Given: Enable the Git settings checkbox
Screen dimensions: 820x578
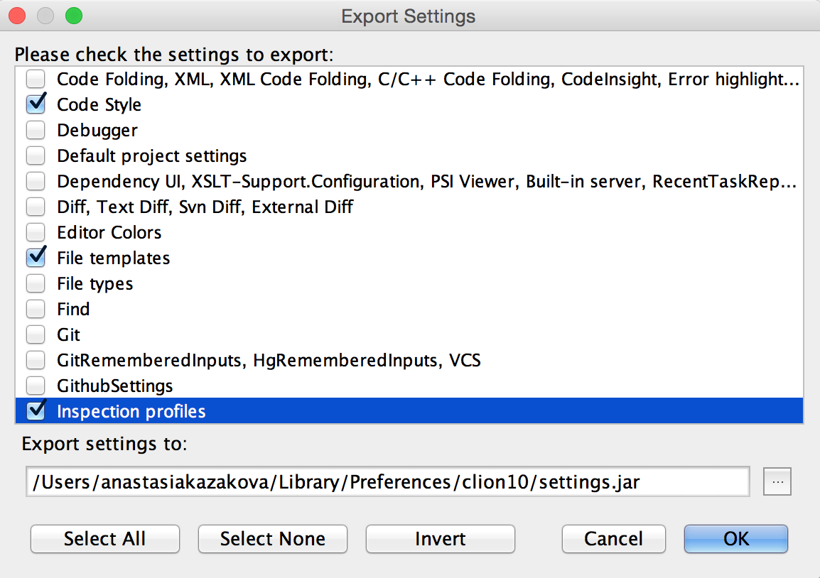Looking at the screenshot, I should pyautogui.click(x=36, y=334).
